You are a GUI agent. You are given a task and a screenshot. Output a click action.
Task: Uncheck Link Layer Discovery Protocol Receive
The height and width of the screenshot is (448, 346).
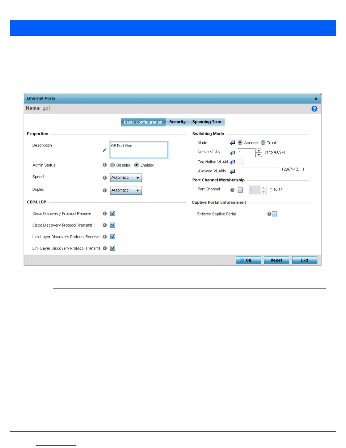pyautogui.click(x=113, y=237)
